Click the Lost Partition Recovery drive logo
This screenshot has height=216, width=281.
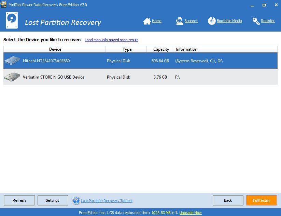[12, 20]
